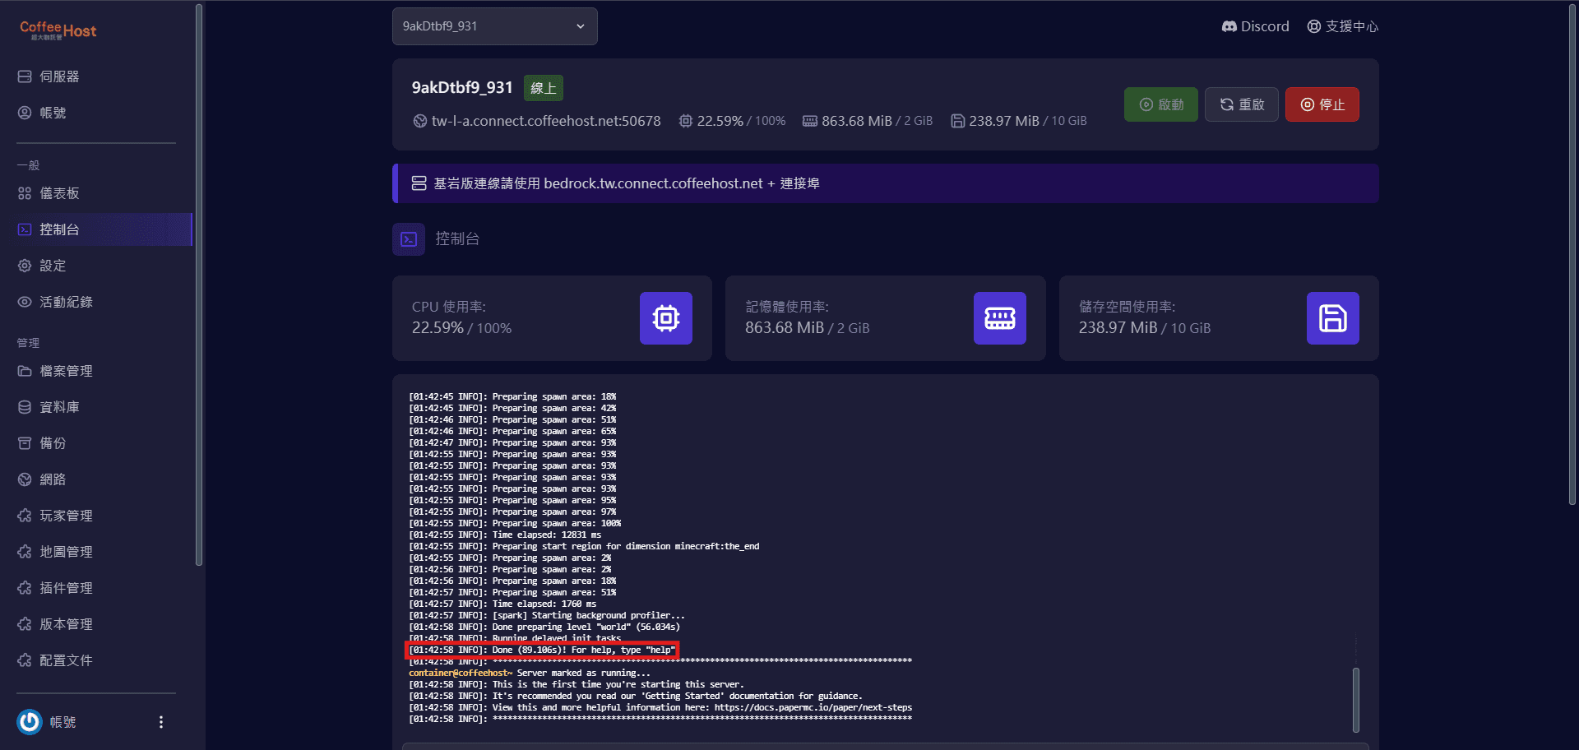Click the 啟動 start button
The width and height of the screenshot is (1579, 750).
1161,104
